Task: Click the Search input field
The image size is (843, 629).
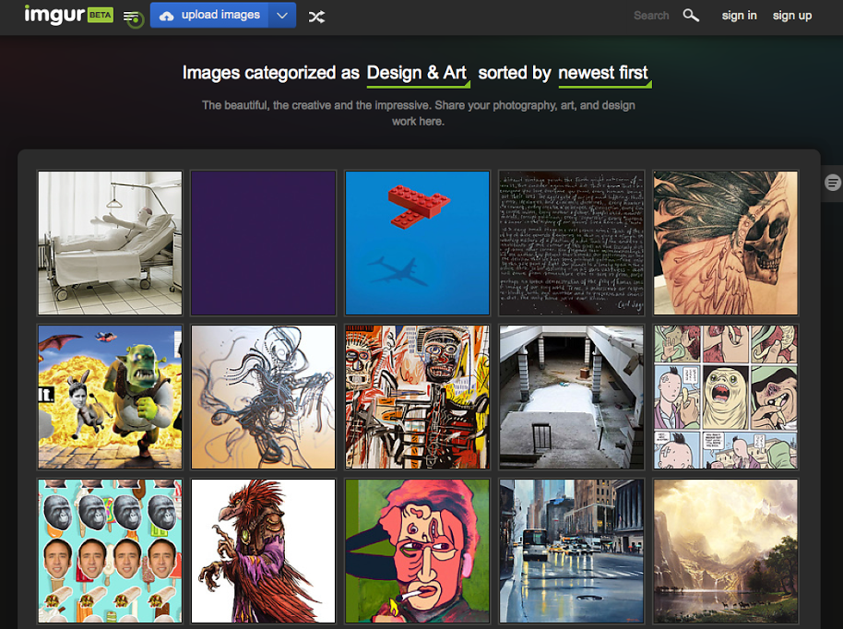Action: coord(651,16)
